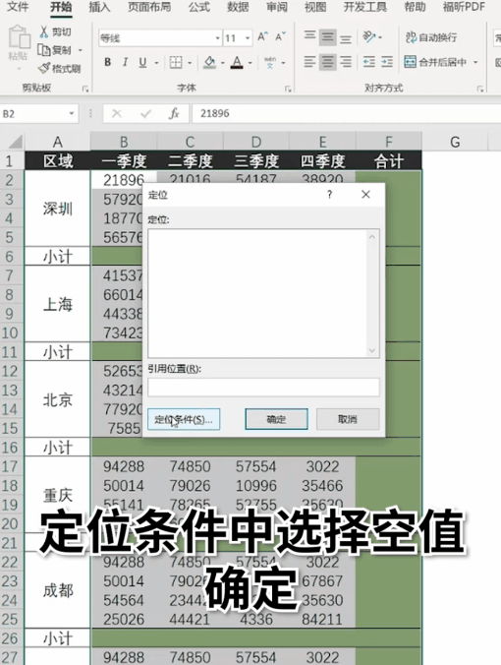Toggle Bold formatting
Viewport: 501px width, 665px height.
(108, 62)
